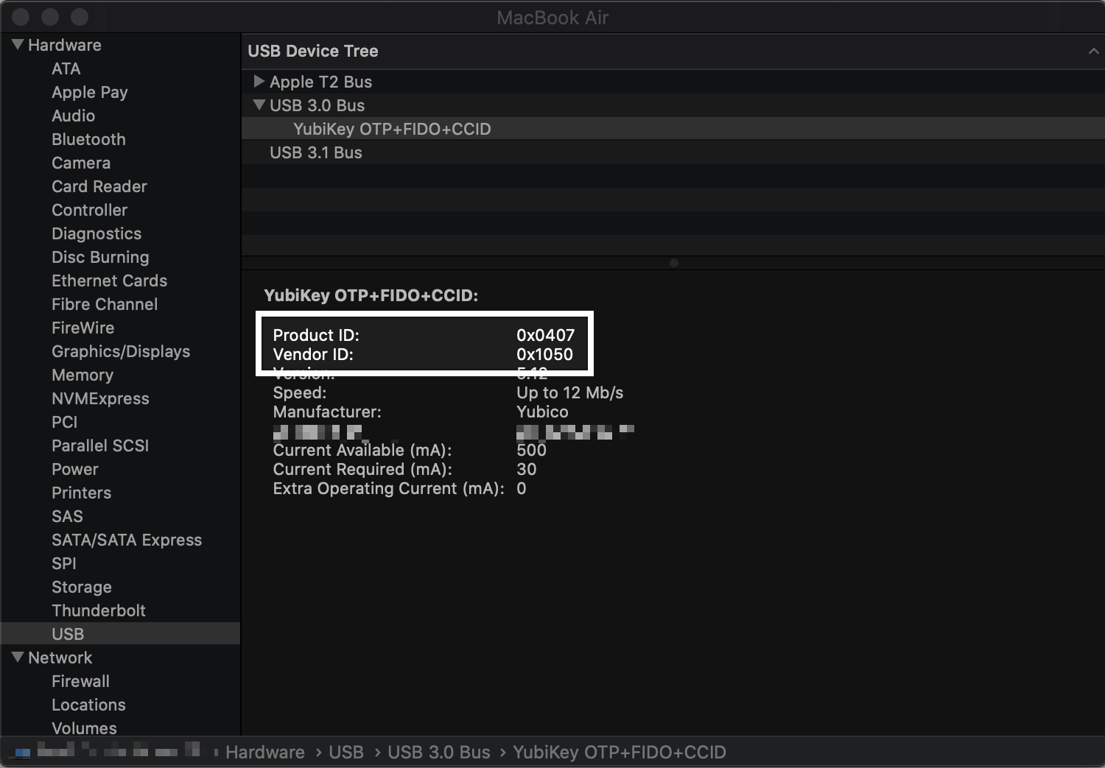Select Camera in the sidebar
The image size is (1105, 768).
(81, 163)
